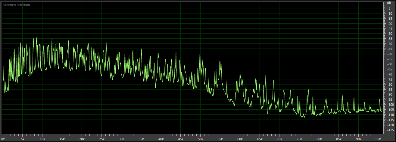
Task: Select the 10k frequency axis label
Action: (x=42, y=139)
